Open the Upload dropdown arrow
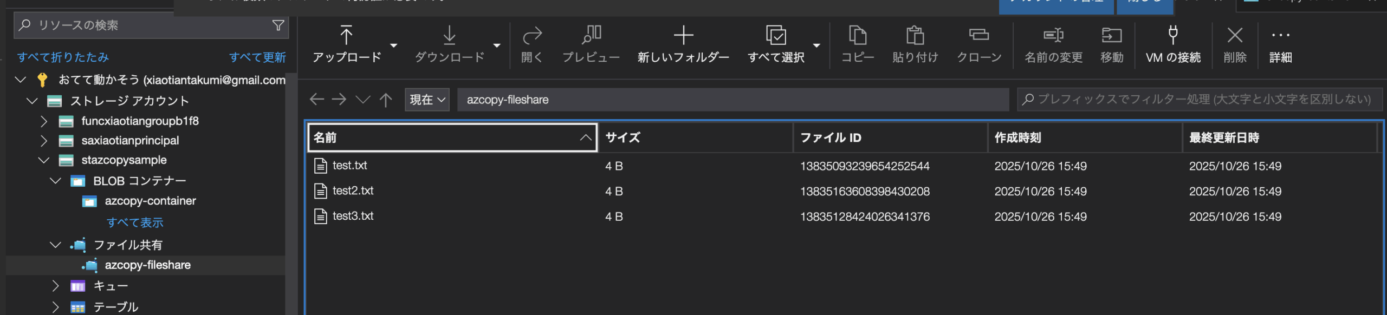This screenshot has height=315, width=1387. (x=394, y=45)
